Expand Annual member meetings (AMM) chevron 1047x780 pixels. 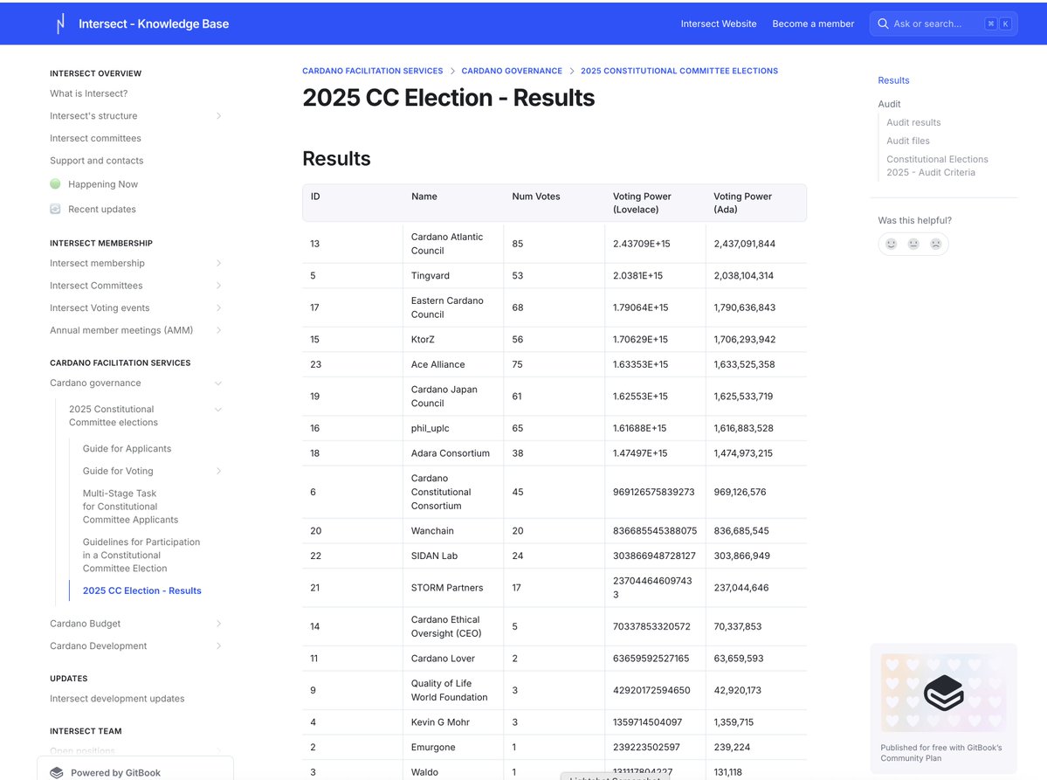click(218, 330)
